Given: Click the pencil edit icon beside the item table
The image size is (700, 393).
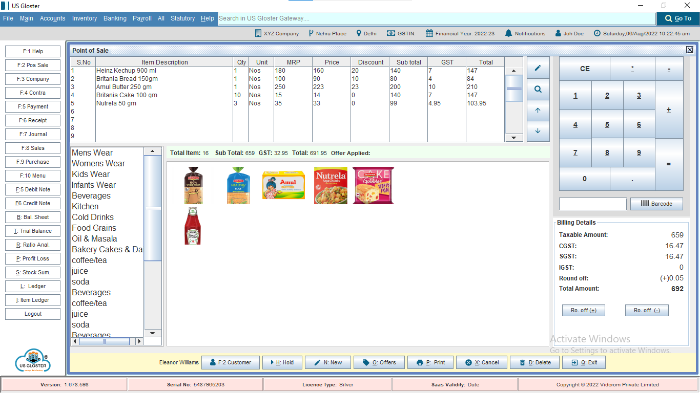Looking at the screenshot, I should (x=538, y=68).
